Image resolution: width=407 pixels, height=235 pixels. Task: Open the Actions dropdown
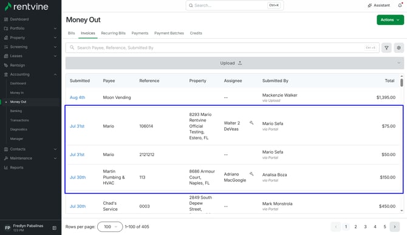tap(390, 19)
